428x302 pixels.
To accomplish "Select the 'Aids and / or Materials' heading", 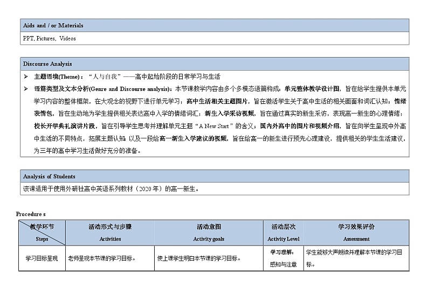I will pyautogui.click(x=53, y=25).
